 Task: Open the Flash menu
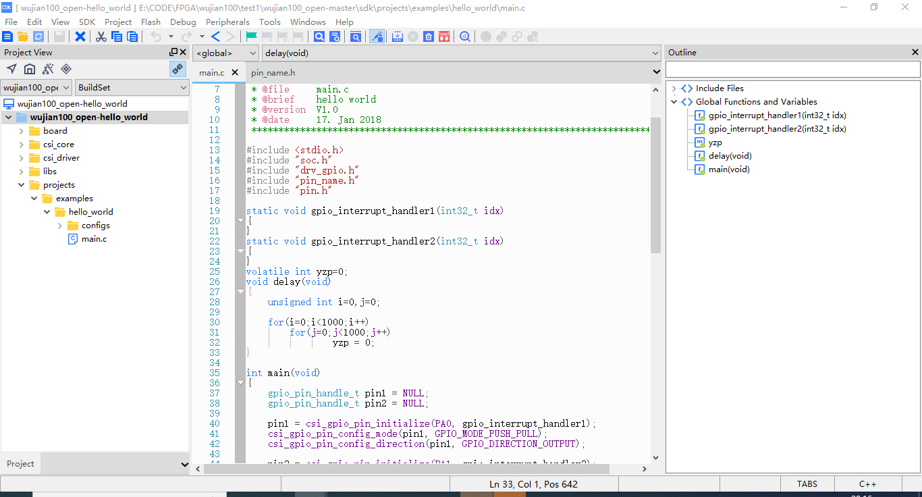click(x=151, y=22)
